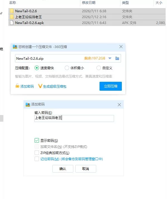Click the pin icon in the left sidebar
167x199 pixels.
(x=1, y=13)
